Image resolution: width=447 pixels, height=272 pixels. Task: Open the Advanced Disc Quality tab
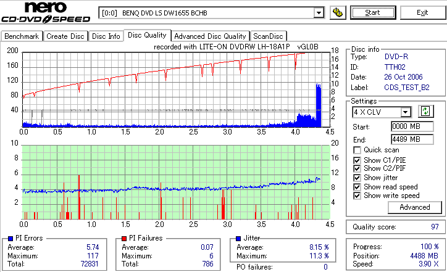[x=210, y=36]
